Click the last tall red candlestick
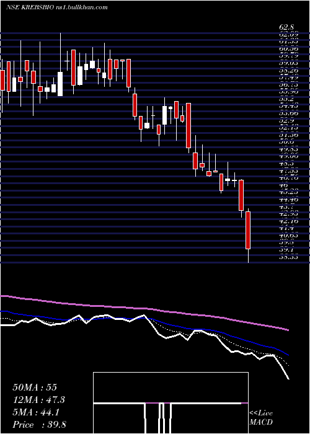 click(x=248, y=230)
